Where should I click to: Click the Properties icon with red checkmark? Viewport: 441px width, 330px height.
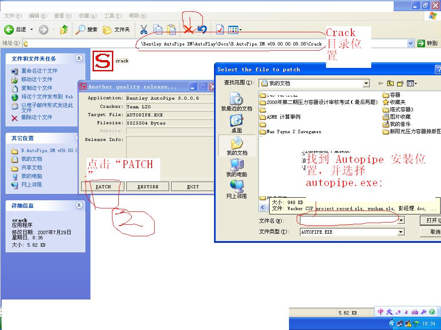point(220,30)
